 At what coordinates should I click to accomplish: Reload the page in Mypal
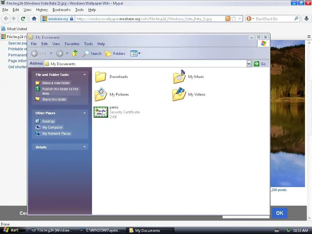[23, 19]
